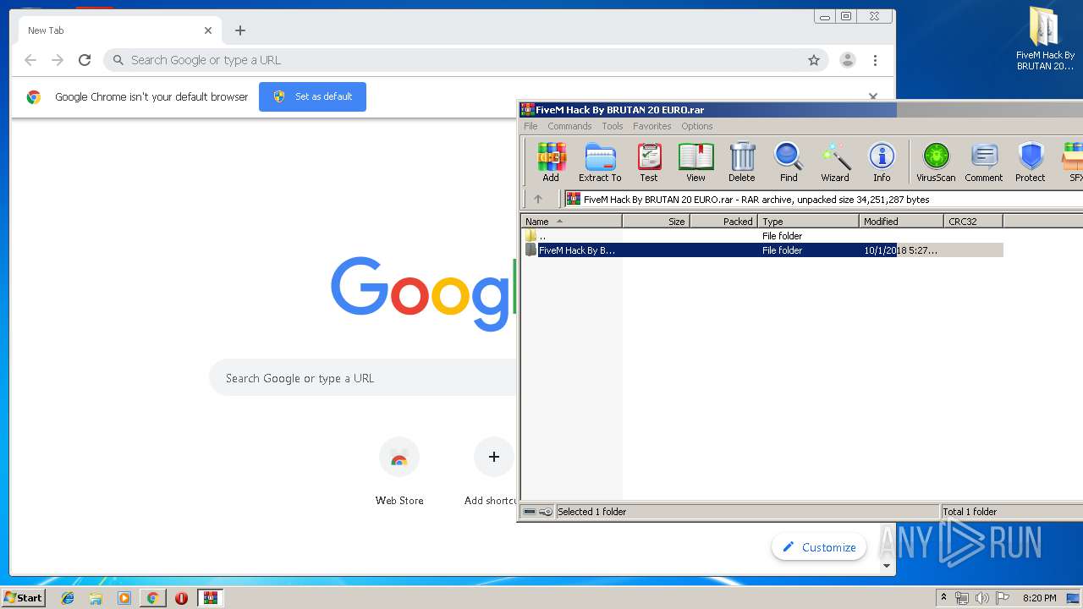Screen dimensions: 1083x609
Task: Open the Wizard toolbar icon
Action: click(x=835, y=162)
